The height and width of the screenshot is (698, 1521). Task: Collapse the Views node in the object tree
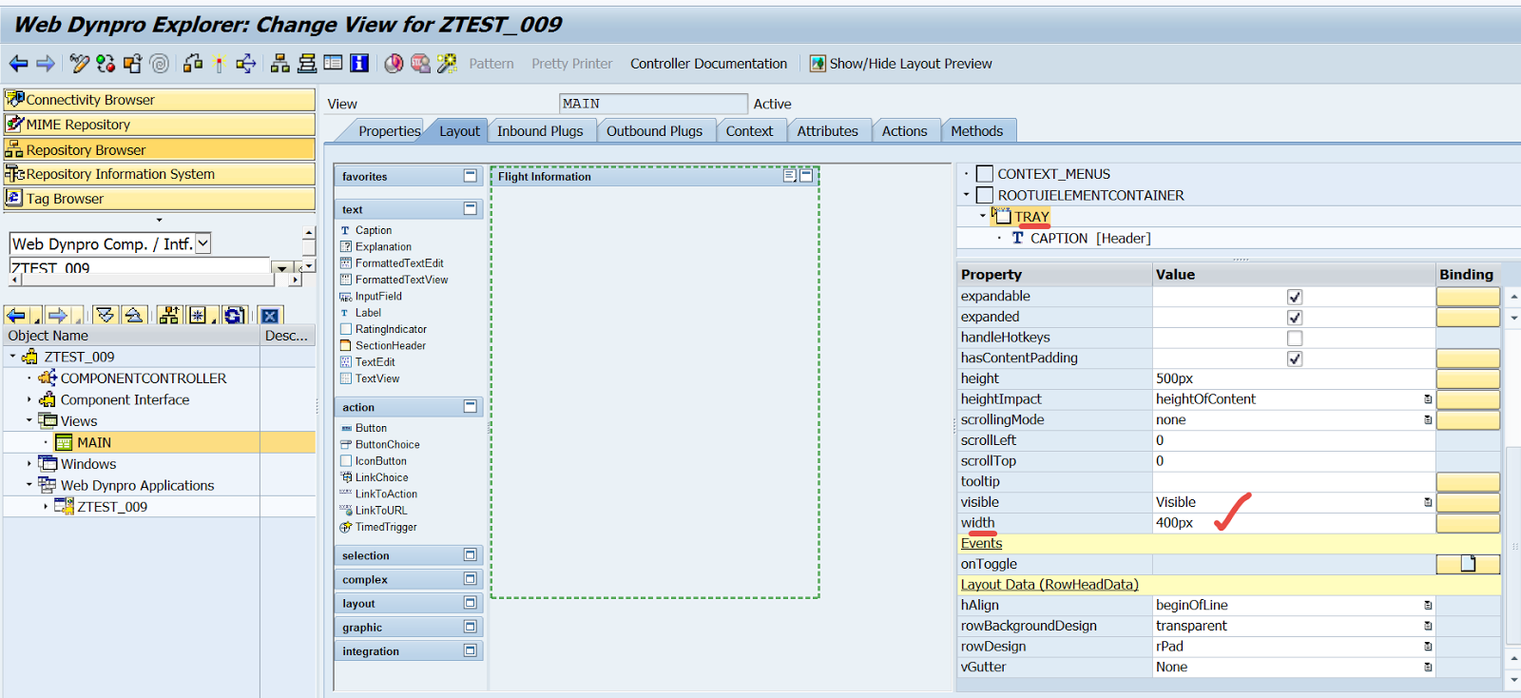[x=29, y=420]
